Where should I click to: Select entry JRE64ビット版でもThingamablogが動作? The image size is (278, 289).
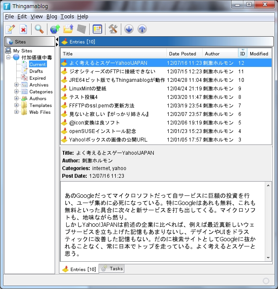click(117, 80)
